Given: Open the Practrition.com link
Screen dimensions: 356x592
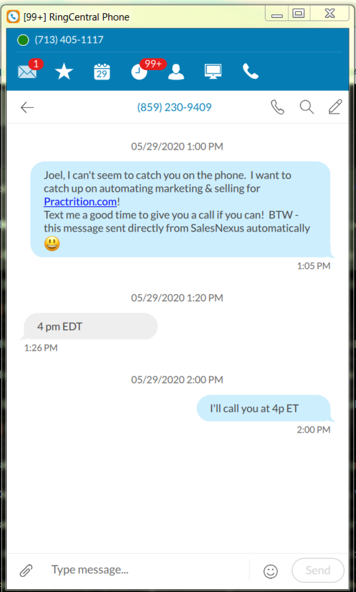Looking at the screenshot, I should pyautogui.click(x=80, y=201).
